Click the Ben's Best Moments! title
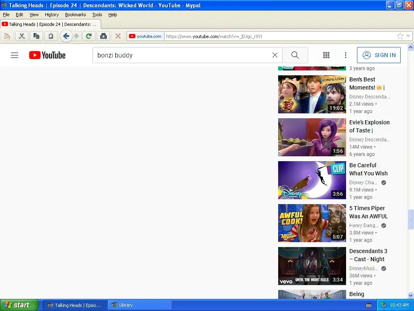This screenshot has width=414, height=311. 367,83
